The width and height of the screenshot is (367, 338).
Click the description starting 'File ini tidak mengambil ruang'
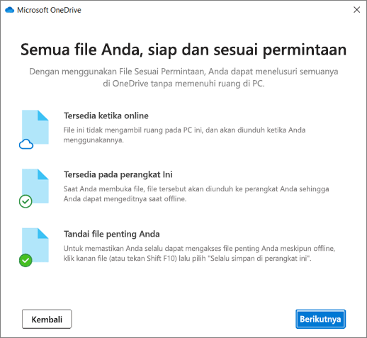click(184, 135)
